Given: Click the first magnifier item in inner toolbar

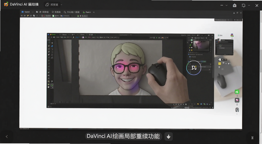Looking at the screenshot, I should pos(56,12).
